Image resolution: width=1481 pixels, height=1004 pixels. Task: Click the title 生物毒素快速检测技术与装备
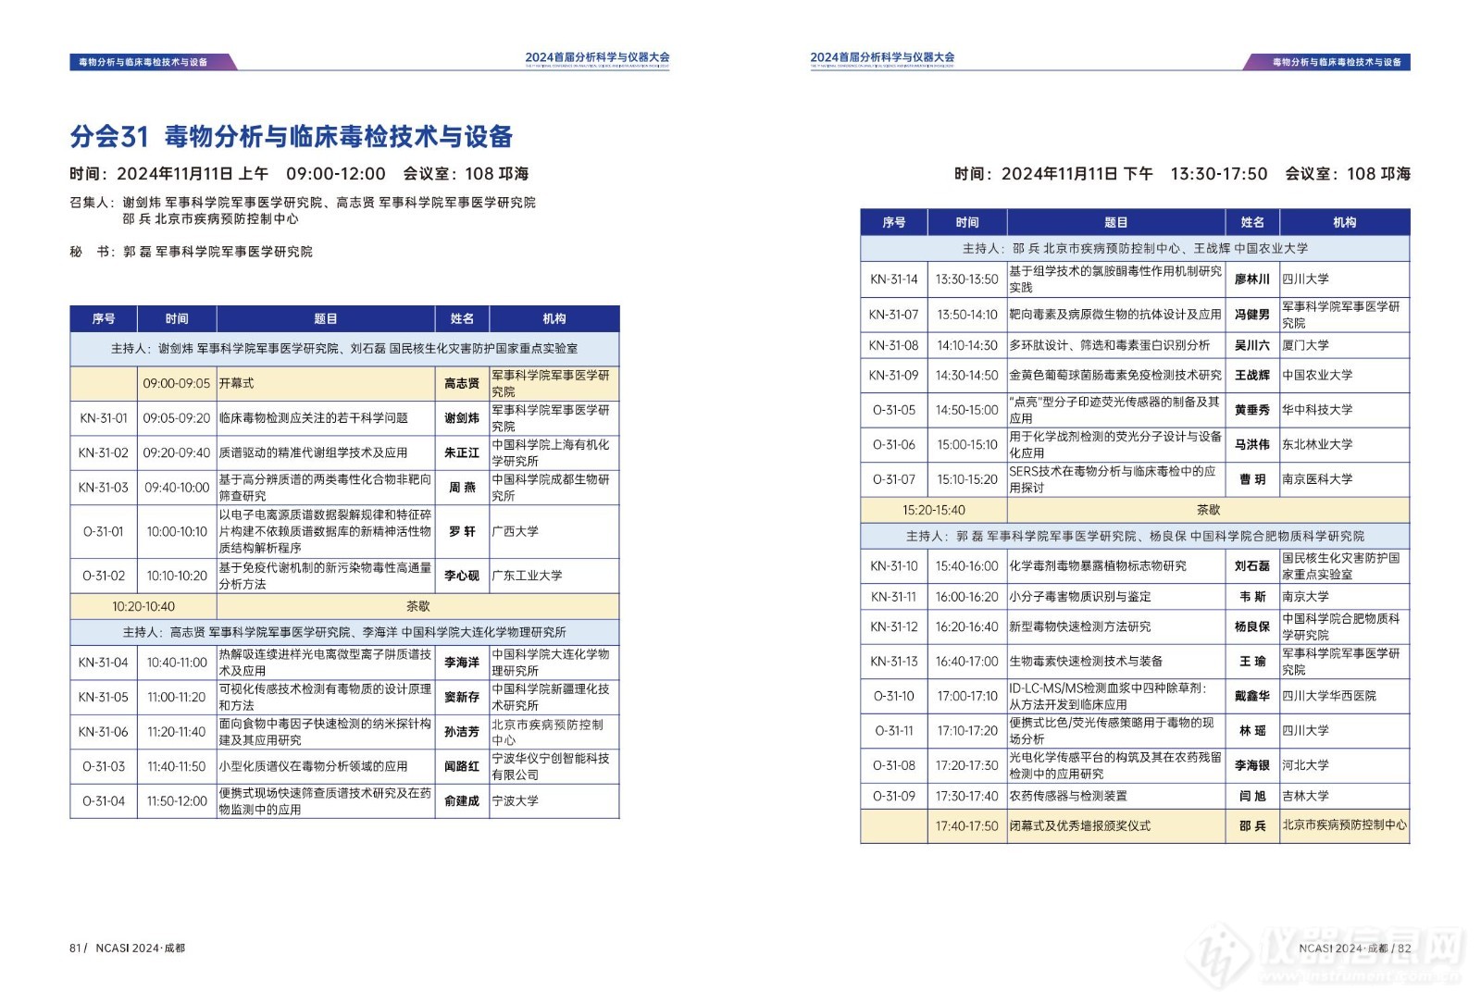point(1086,662)
